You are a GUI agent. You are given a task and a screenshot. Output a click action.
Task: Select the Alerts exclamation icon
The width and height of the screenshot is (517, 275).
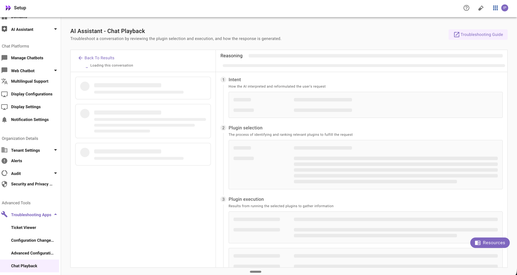[x=4, y=161]
